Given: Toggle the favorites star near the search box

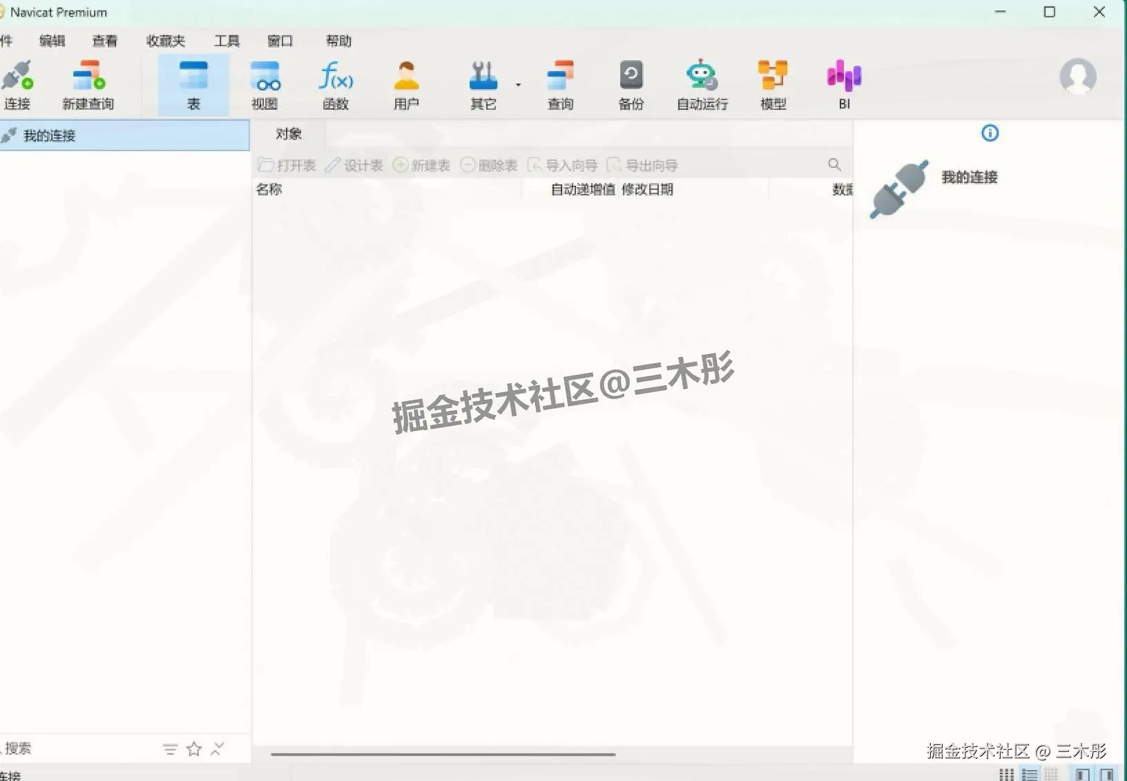Looking at the screenshot, I should (x=193, y=748).
